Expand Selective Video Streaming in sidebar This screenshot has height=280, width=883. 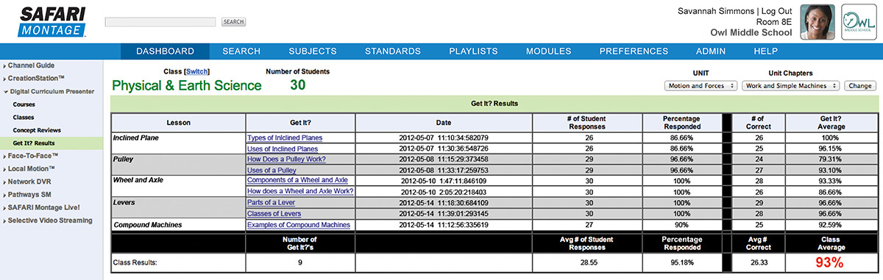coord(50,220)
